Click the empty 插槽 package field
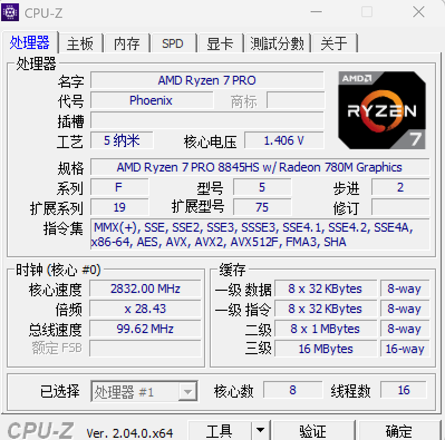 pyautogui.click(x=207, y=120)
